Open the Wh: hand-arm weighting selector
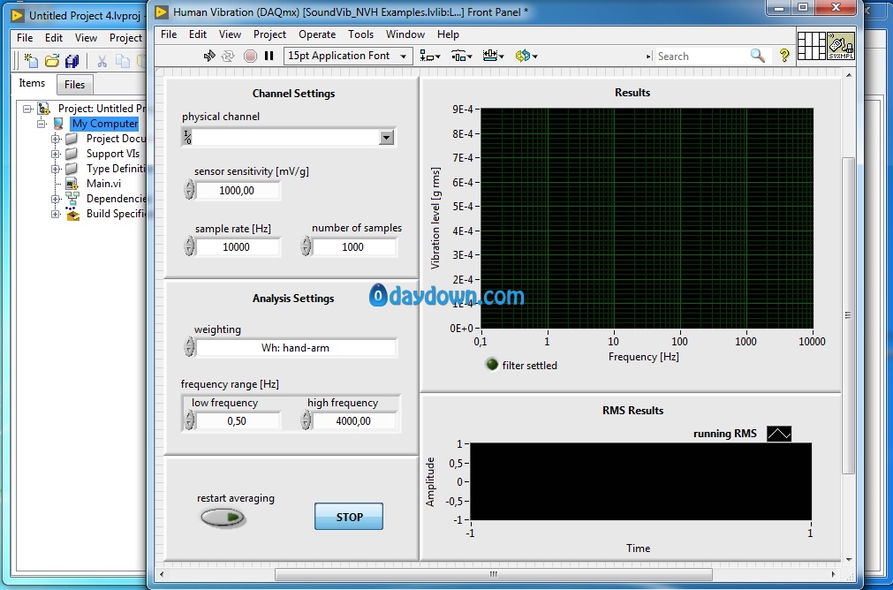The image size is (893, 590). [x=296, y=347]
